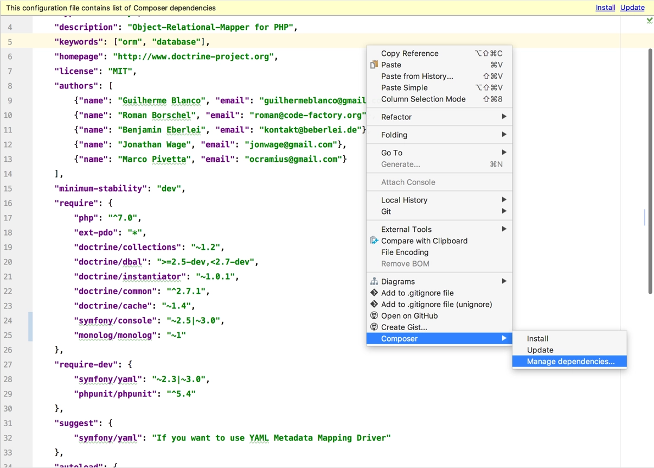This screenshot has width=654, height=468.
Task: Expand the External Tools submenu arrow
Action: click(x=504, y=229)
